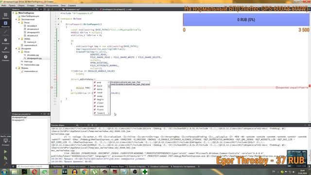Fold the namespace Drives code block

click(x=58, y=18)
